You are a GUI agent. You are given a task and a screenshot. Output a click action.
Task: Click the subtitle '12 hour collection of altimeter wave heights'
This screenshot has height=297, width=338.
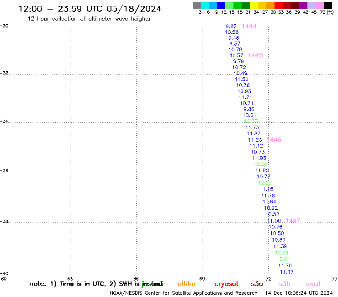89,19
